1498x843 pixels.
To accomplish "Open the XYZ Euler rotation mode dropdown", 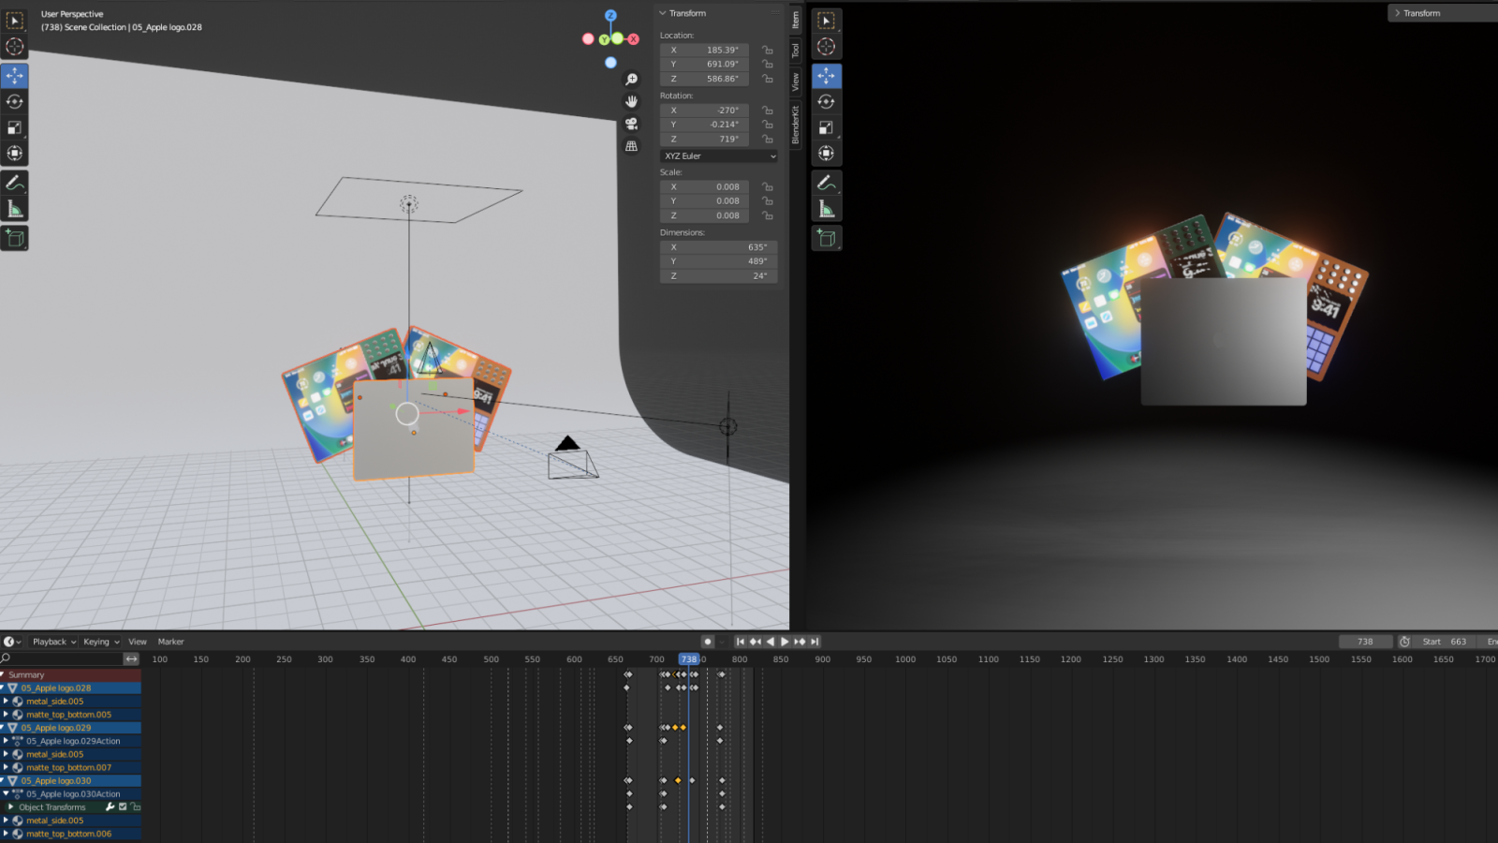I will coord(719,155).
